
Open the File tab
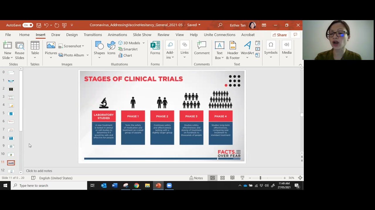(8, 35)
